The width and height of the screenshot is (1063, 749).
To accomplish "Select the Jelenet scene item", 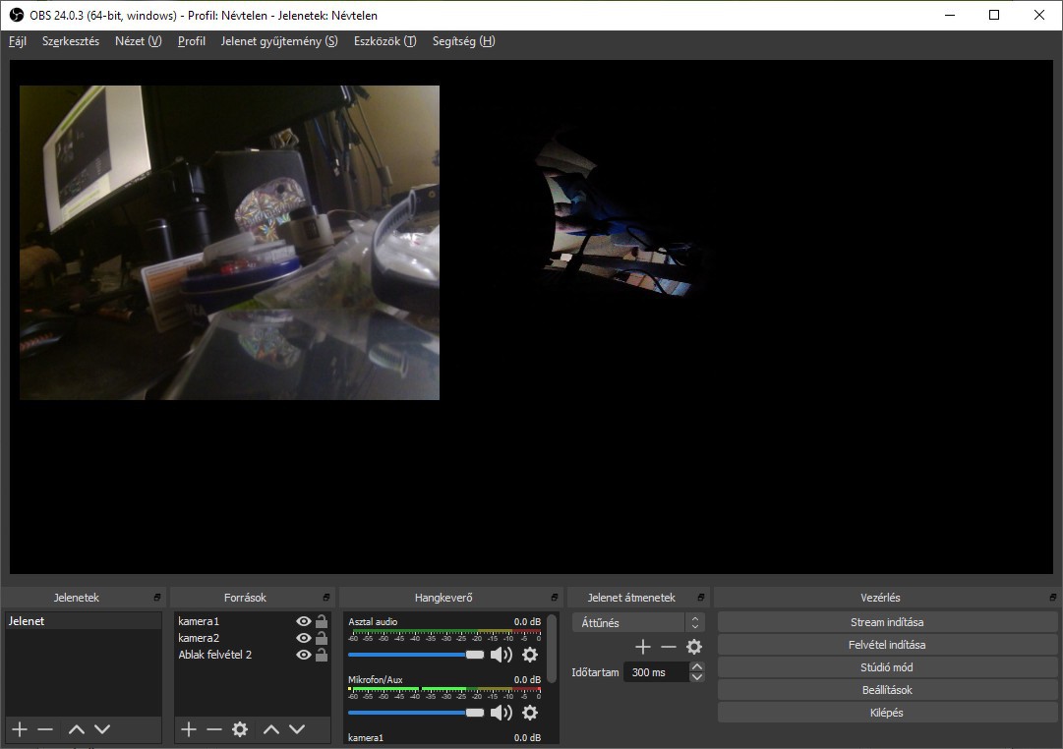I will pyautogui.click(x=84, y=621).
